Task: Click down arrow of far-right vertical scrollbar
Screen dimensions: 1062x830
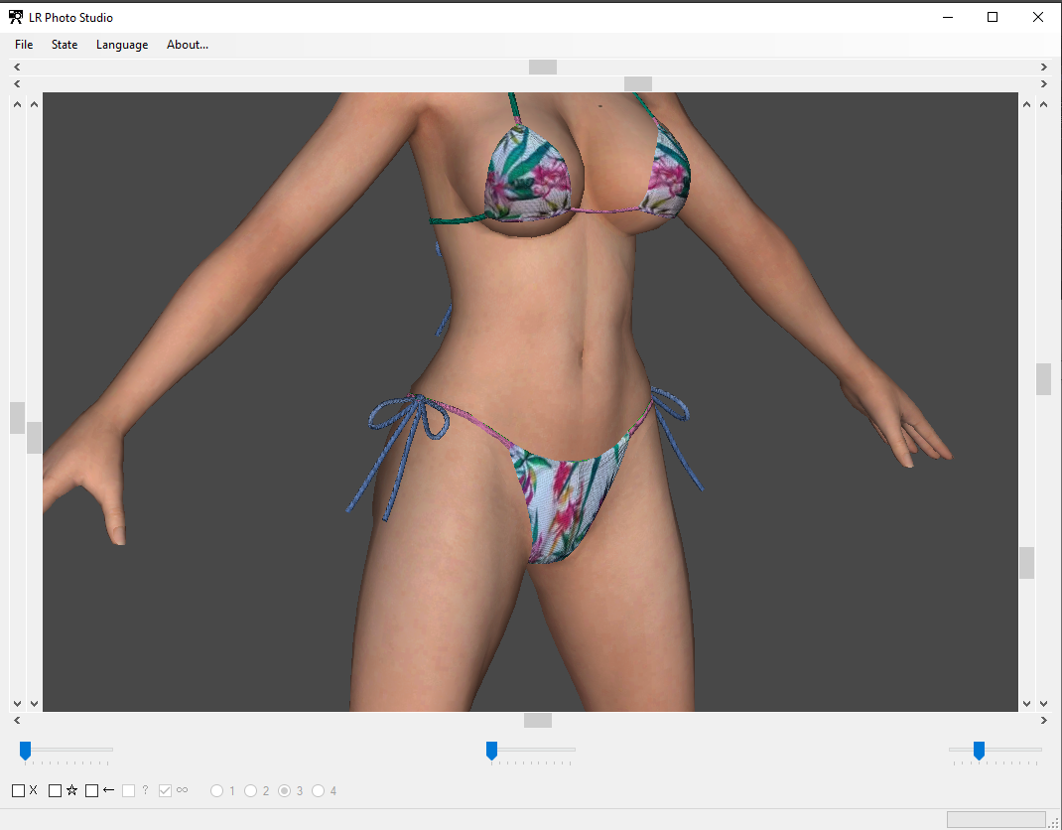Action: (1044, 704)
